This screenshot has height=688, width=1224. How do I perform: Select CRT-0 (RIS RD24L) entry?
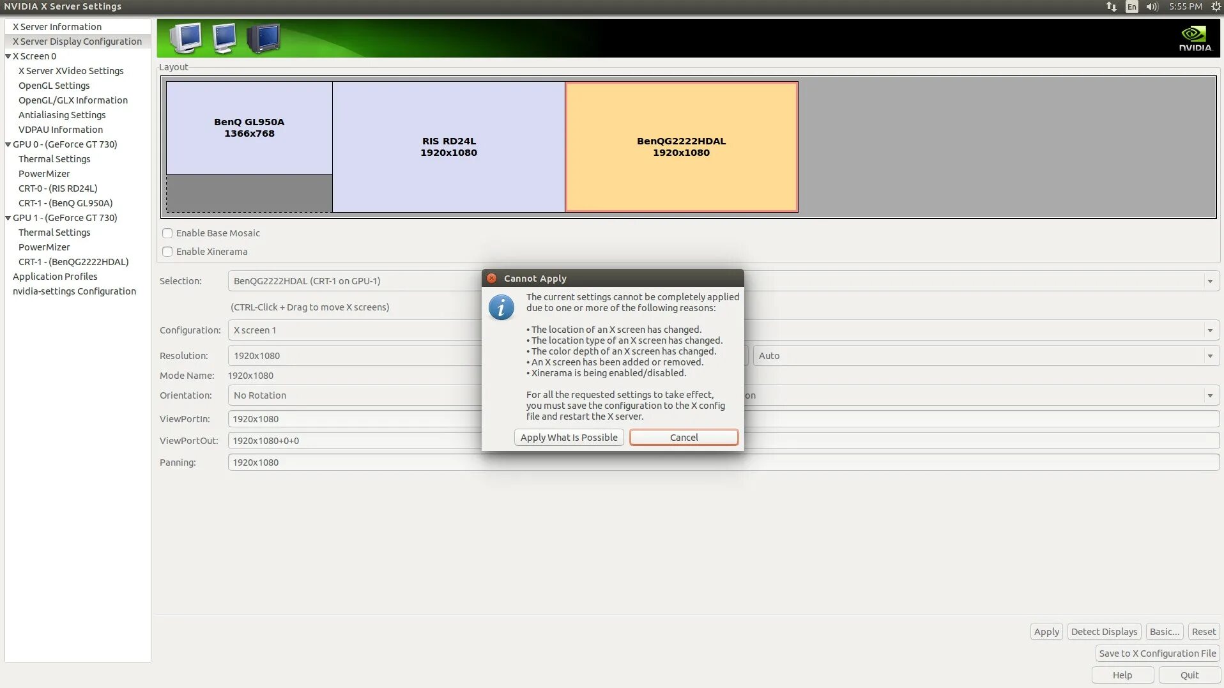tap(58, 188)
